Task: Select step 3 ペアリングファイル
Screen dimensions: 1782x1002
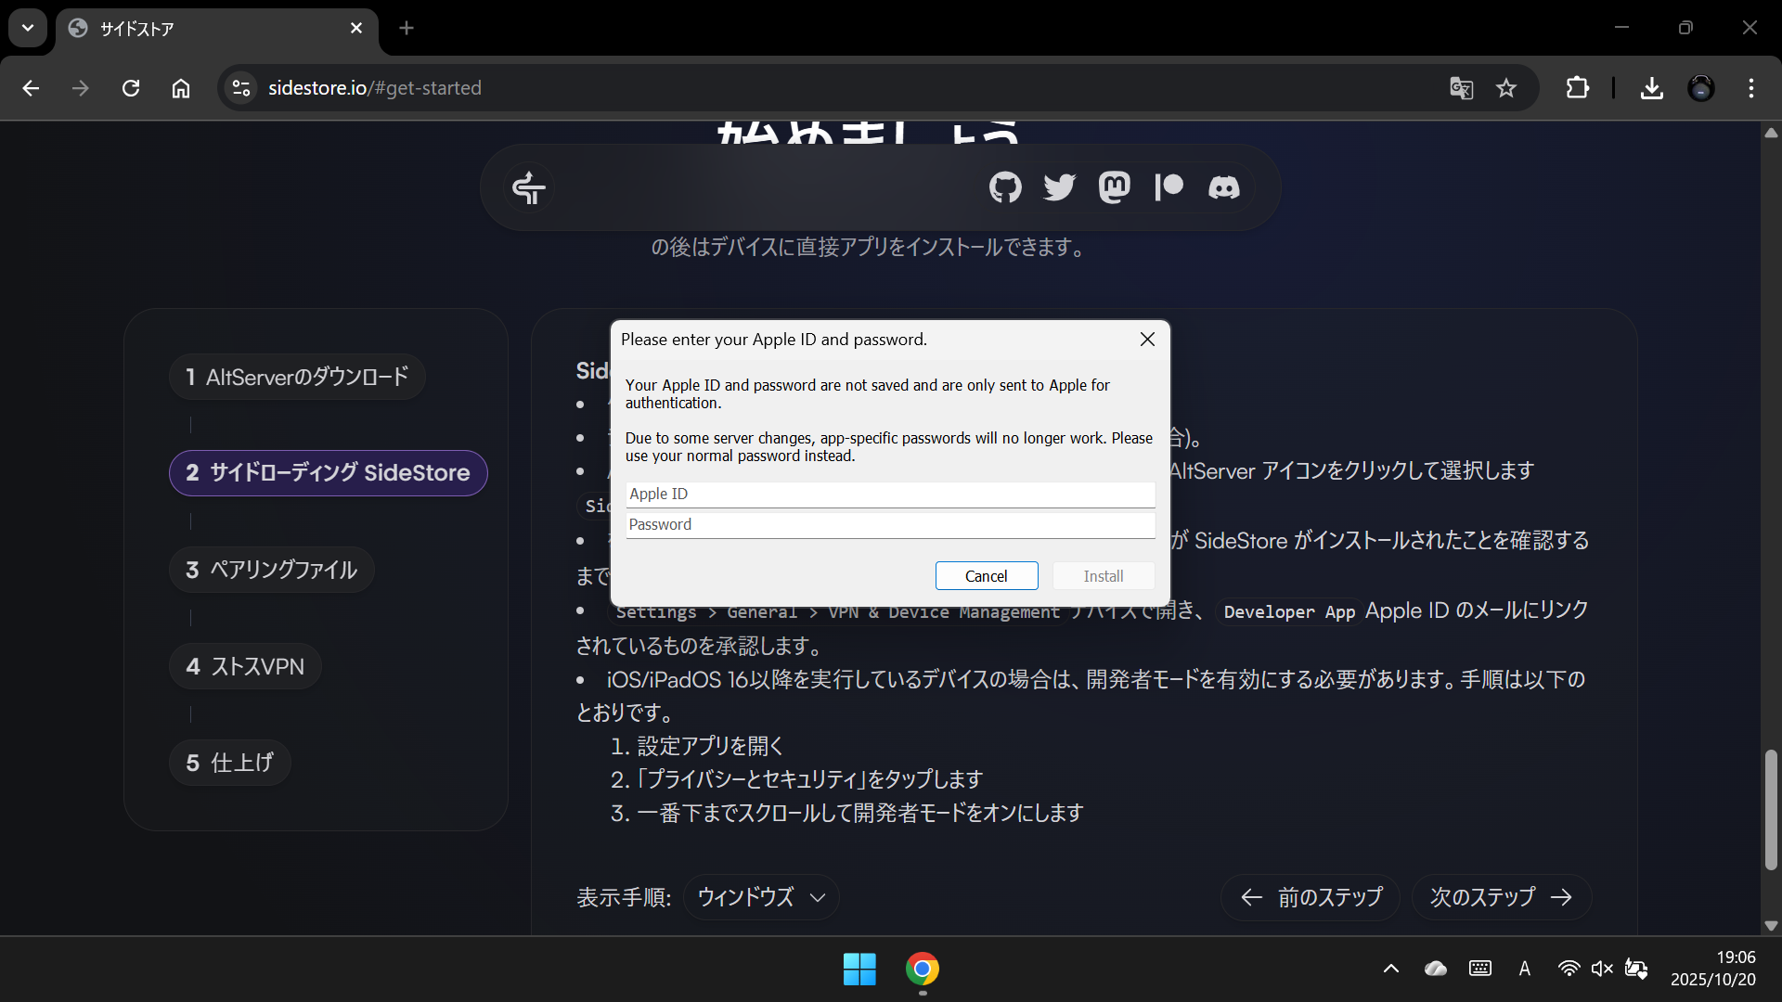Action: pos(271,570)
